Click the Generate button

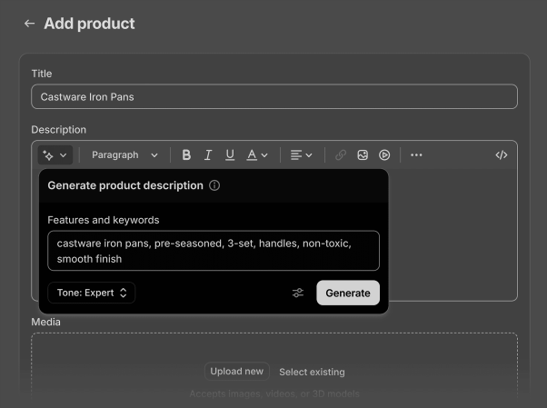click(348, 293)
